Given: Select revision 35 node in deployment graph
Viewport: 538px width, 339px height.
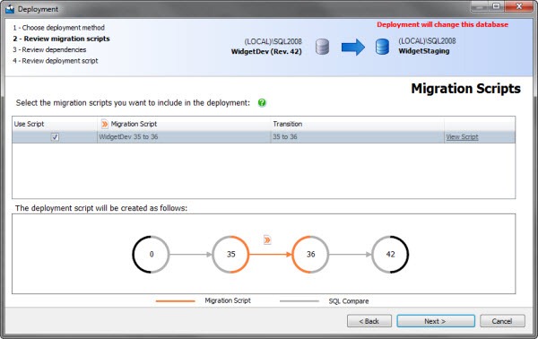Looking at the screenshot, I should pos(230,255).
